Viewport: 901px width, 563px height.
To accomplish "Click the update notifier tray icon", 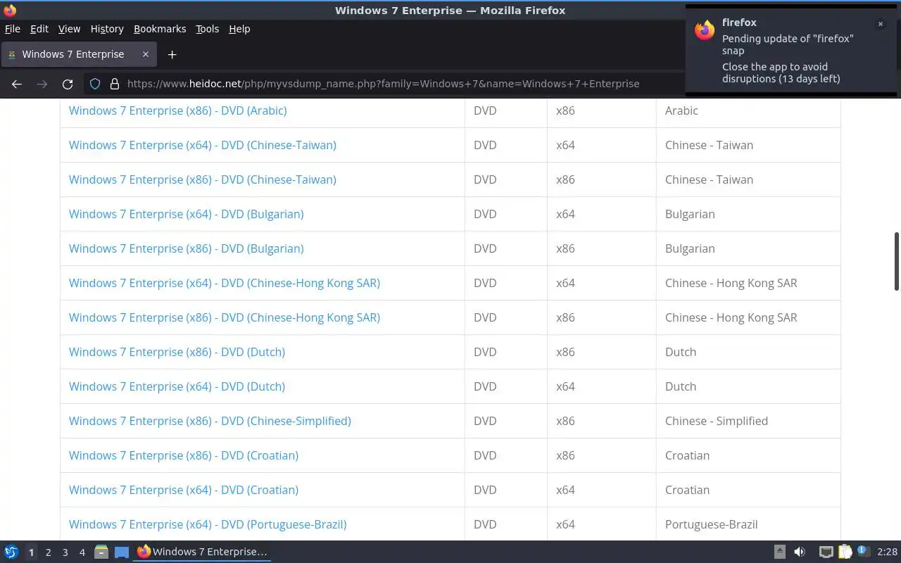I will pos(864,552).
